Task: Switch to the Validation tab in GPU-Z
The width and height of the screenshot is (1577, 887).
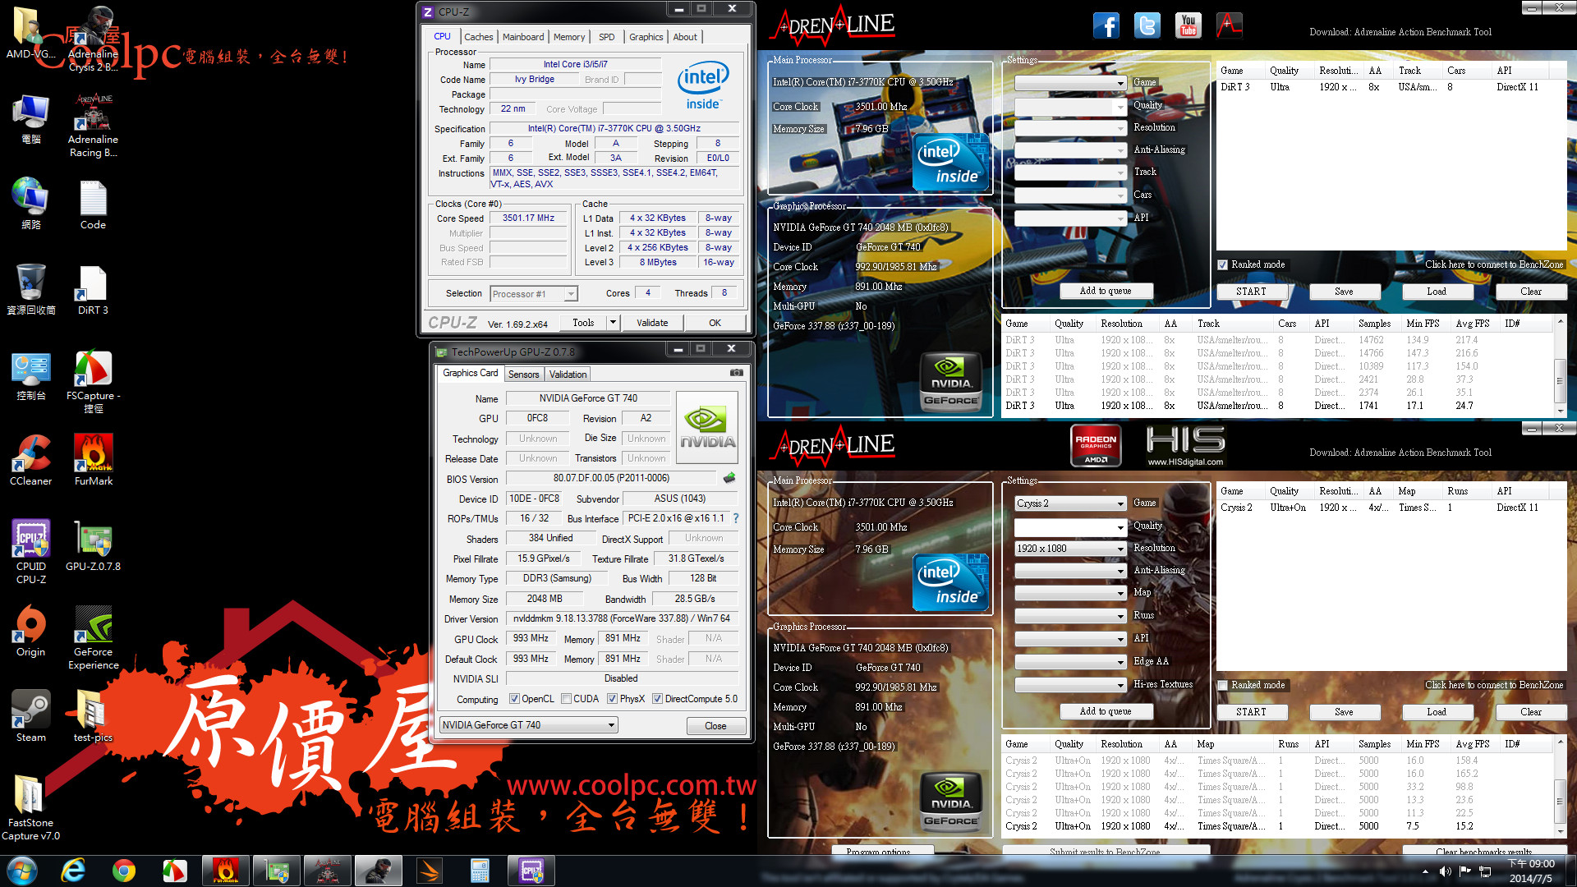Action: 568,375
